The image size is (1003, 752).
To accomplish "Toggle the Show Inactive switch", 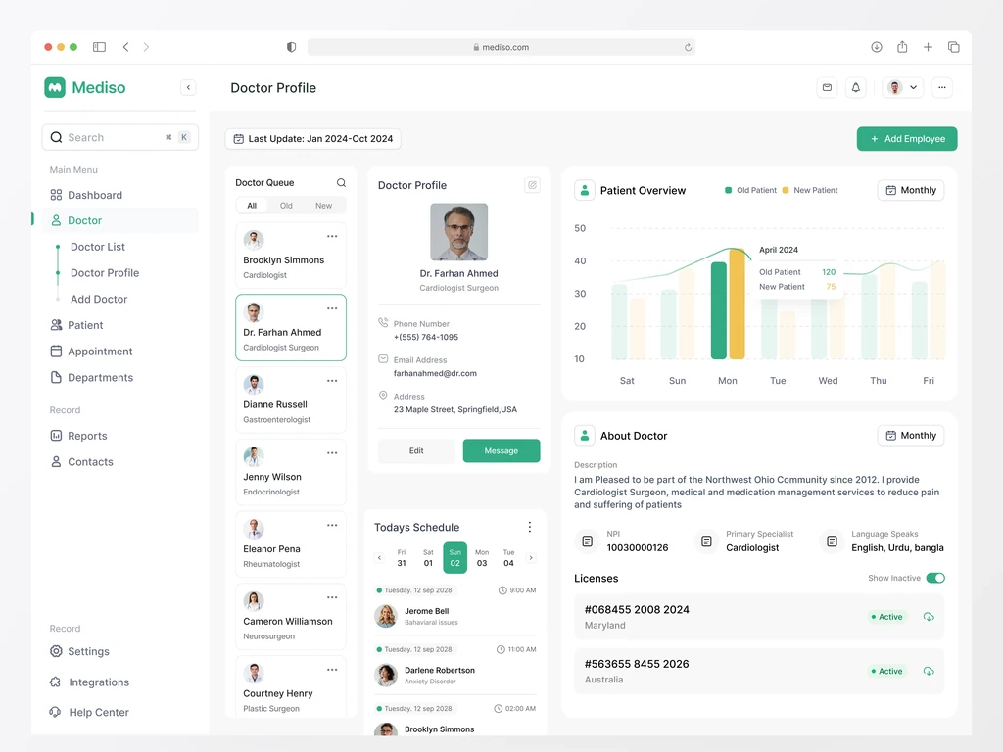I will (935, 578).
